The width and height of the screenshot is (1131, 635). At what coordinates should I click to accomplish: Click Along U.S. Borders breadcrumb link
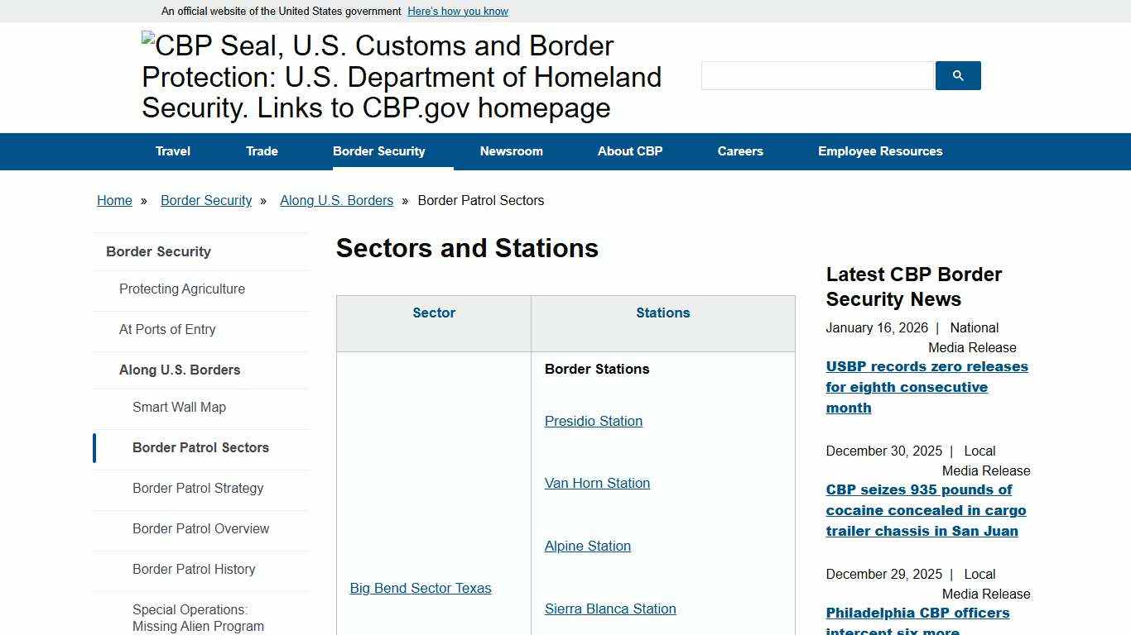pyautogui.click(x=336, y=200)
